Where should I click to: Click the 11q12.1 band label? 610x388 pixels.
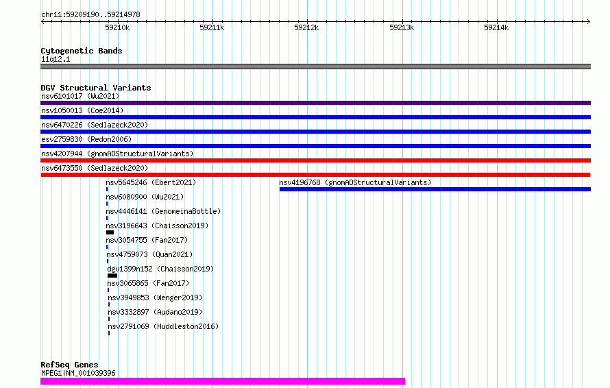tap(56, 59)
